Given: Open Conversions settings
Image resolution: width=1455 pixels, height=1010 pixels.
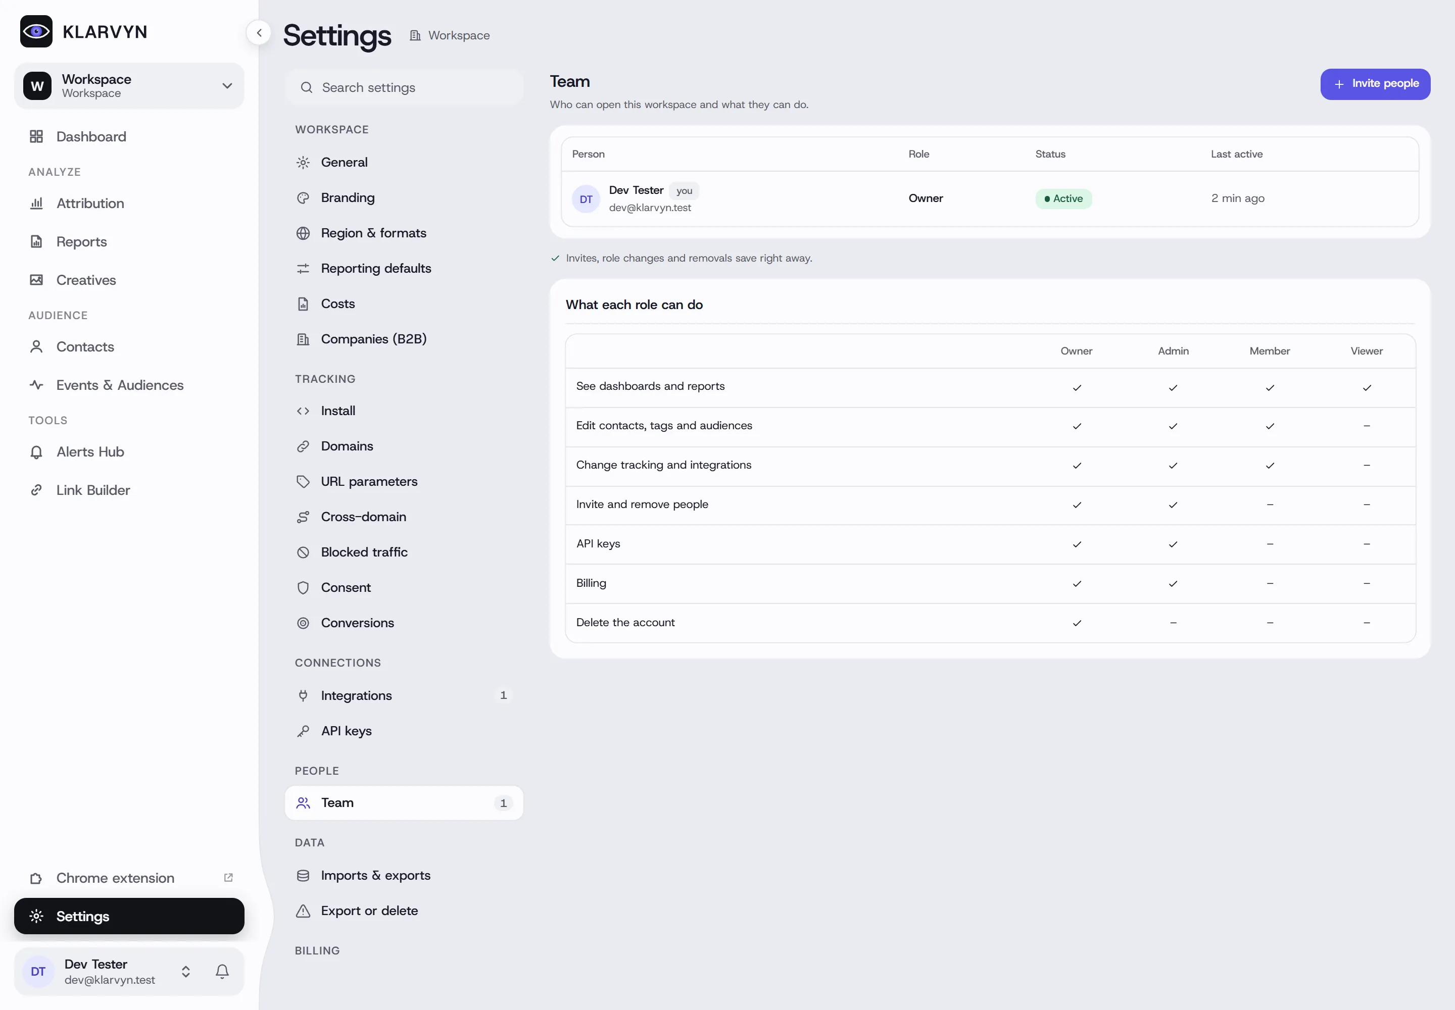Looking at the screenshot, I should 404,623.
